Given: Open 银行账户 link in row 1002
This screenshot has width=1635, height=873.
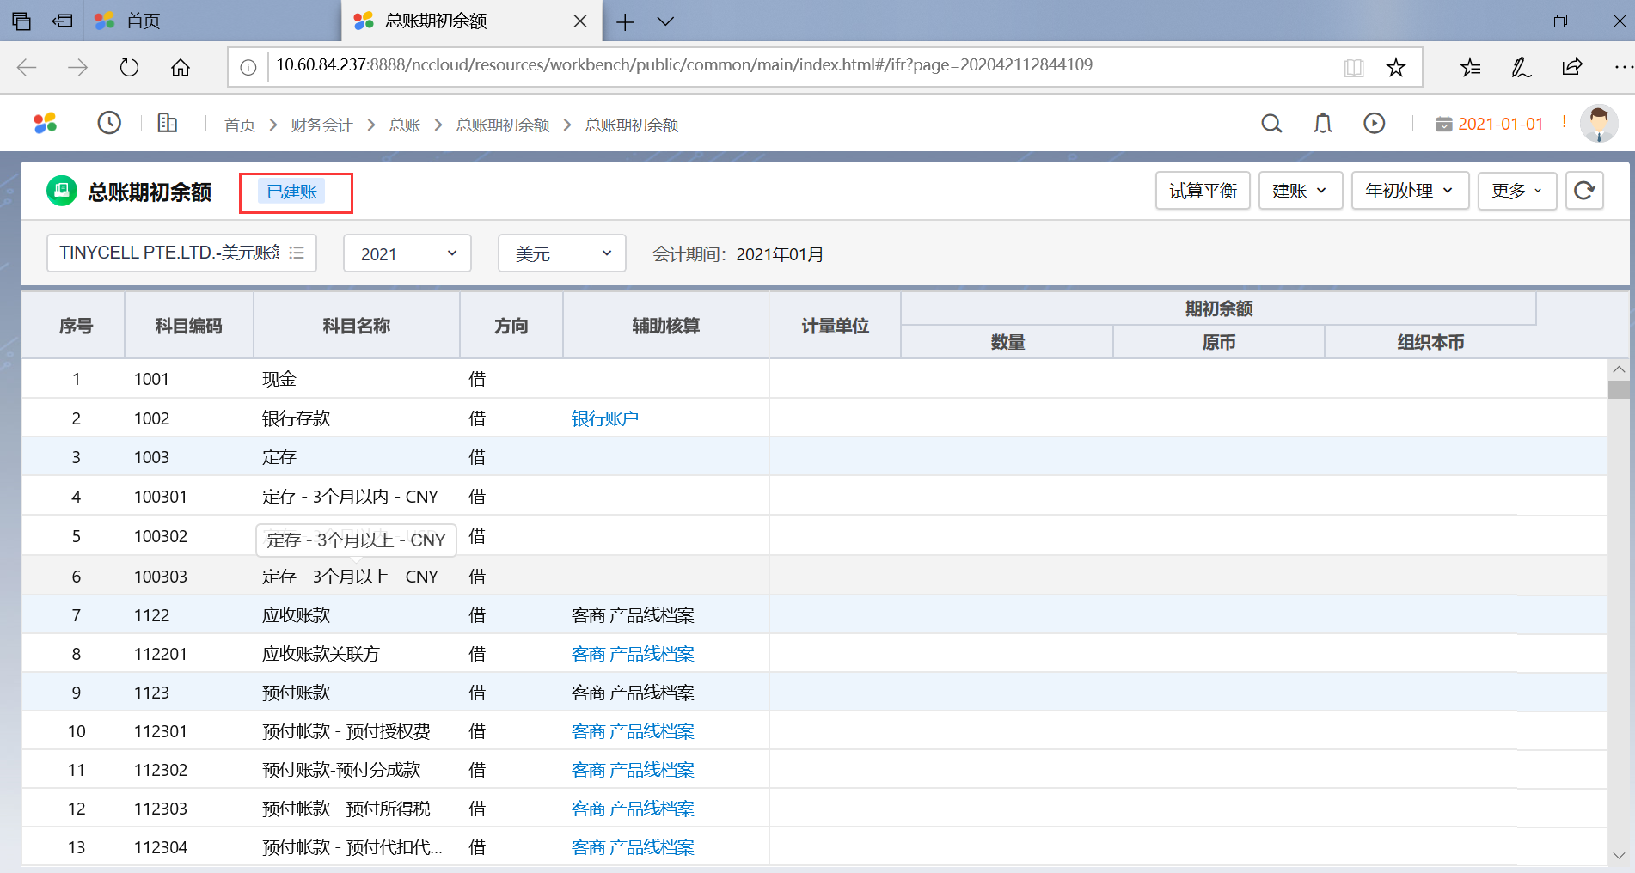Looking at the screenshot, I should pos(605,418).
